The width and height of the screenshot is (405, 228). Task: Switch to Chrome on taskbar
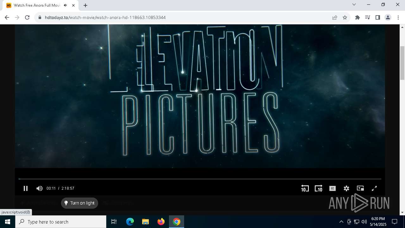tap(177, 222)
